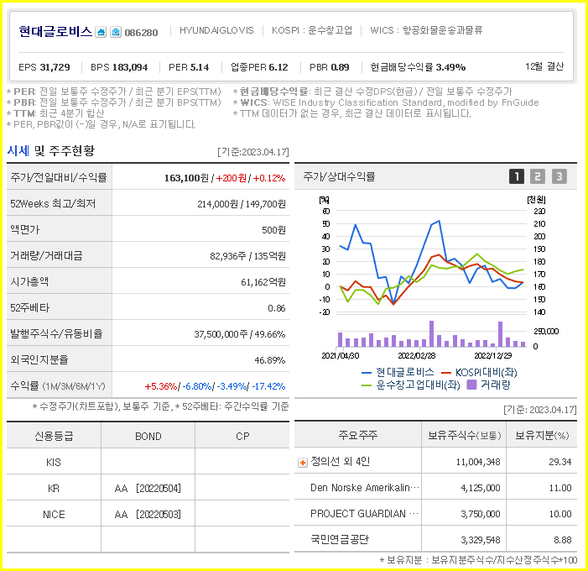Click the 액면가 500원 value
This screenshot has height=571, width=588.
tap(273, 230)
